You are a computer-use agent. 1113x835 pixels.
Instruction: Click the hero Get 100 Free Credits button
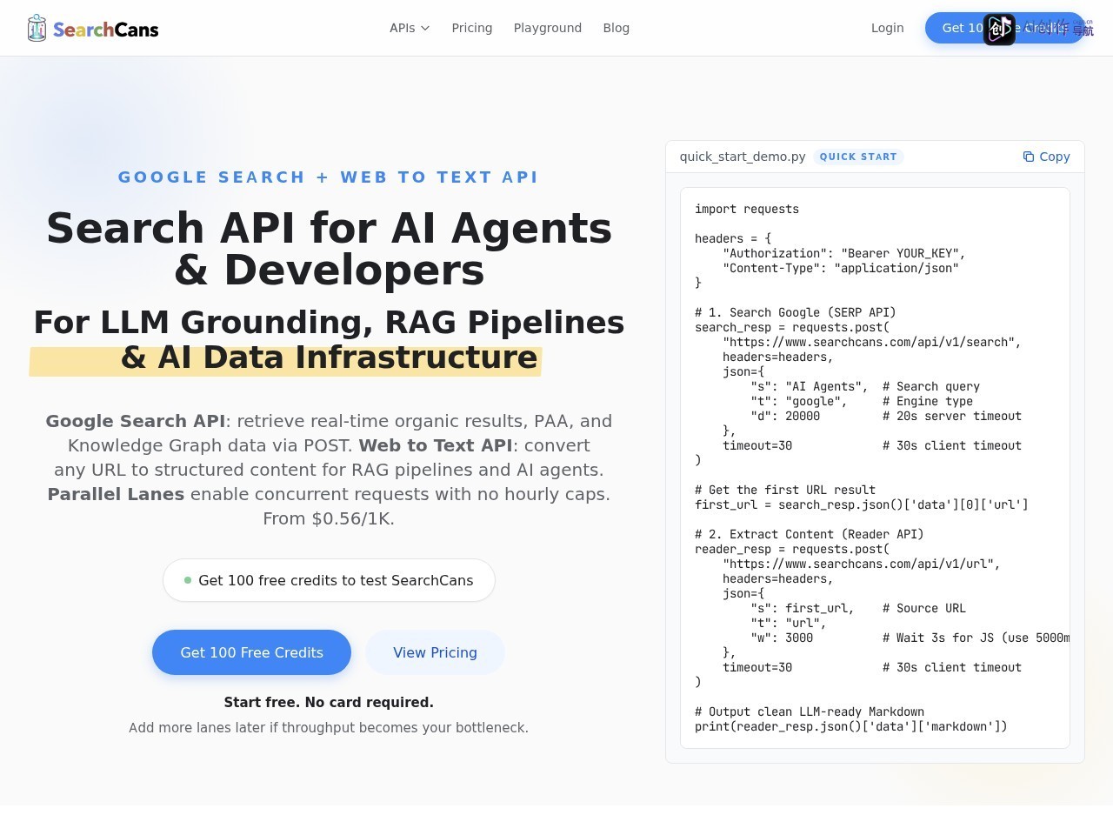pos(251,652)
